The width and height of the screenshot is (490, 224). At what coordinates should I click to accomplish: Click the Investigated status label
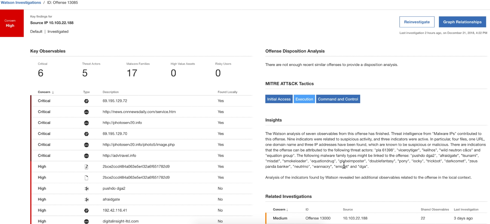(58, 32)
